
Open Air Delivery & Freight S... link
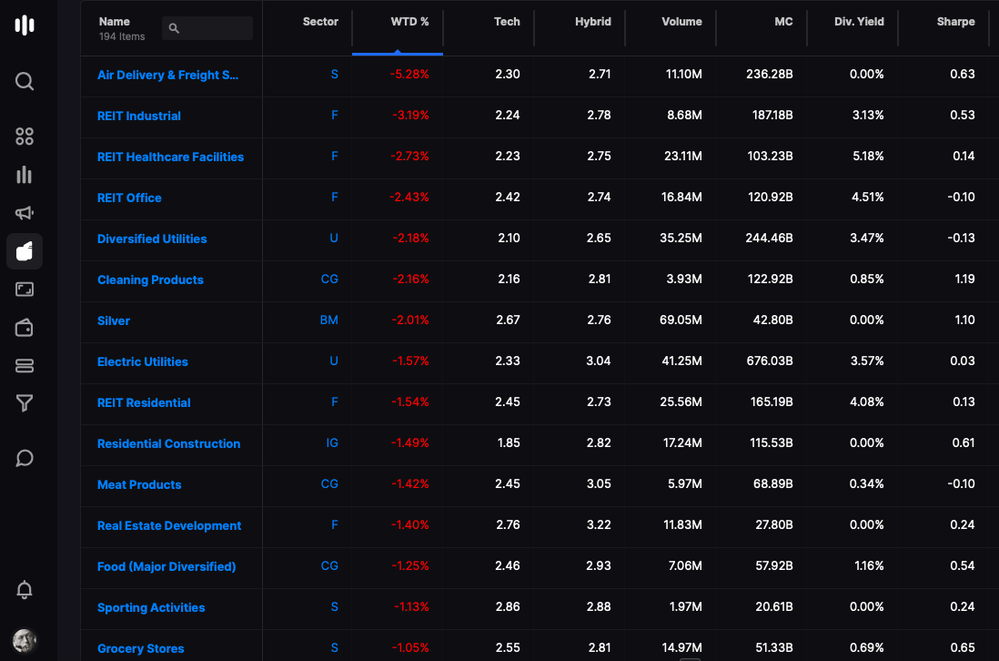click(x=167, y=76)
